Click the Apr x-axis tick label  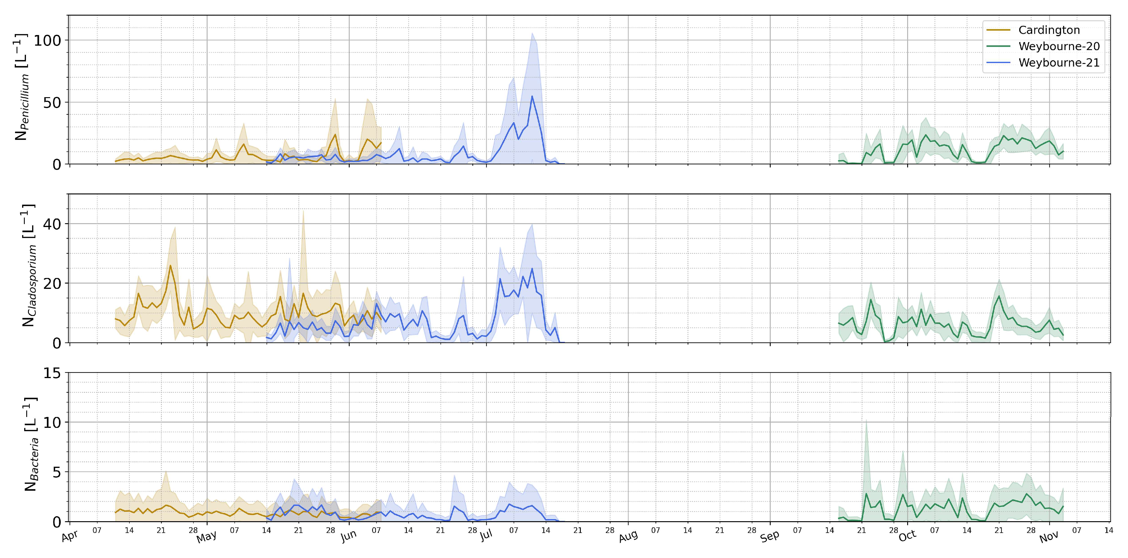pos(70,536)
